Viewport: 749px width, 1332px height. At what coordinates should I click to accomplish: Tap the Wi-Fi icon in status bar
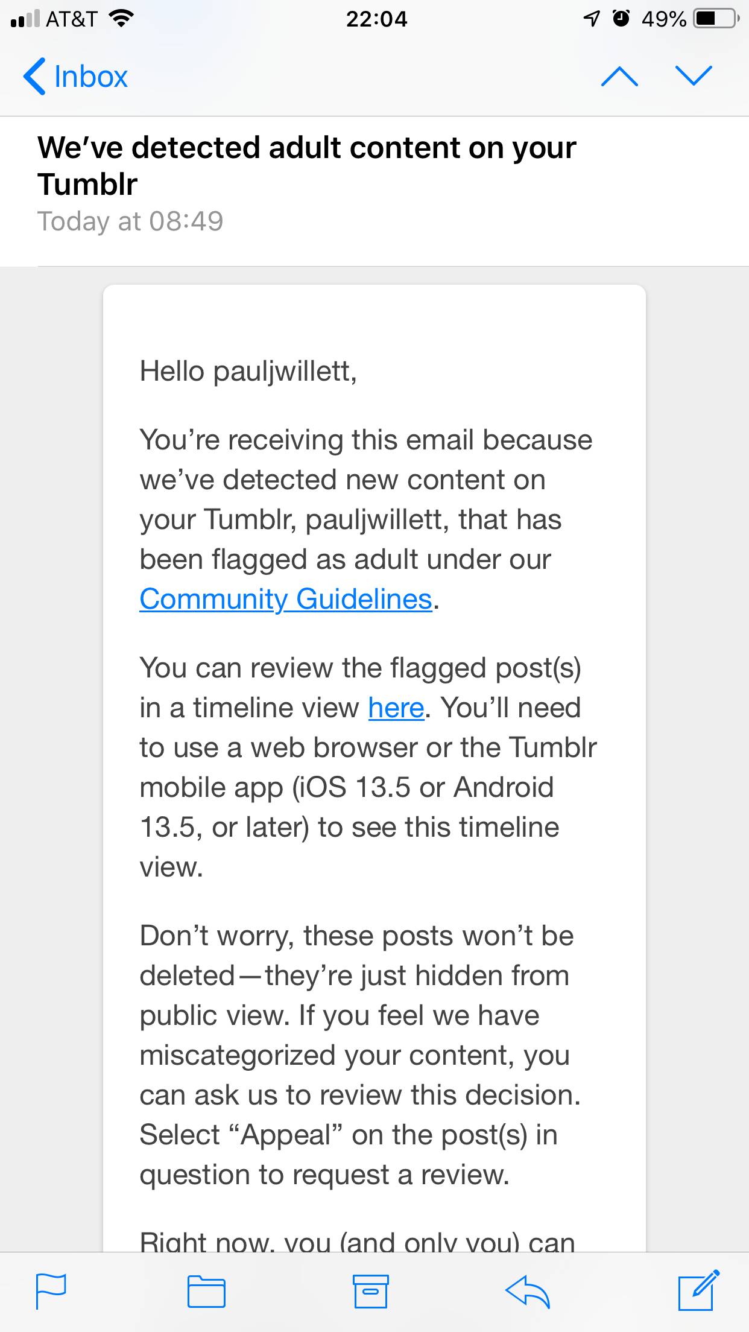point(121,19)
